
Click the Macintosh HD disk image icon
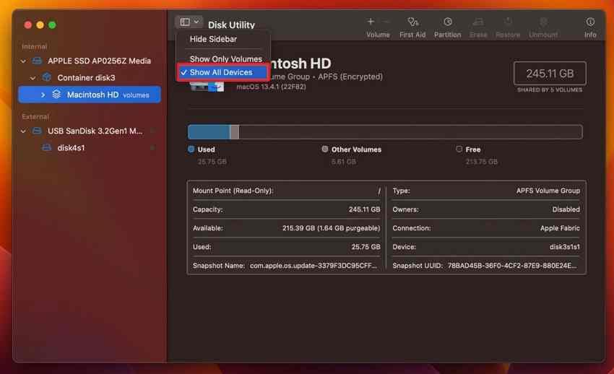tap(207, 86)
